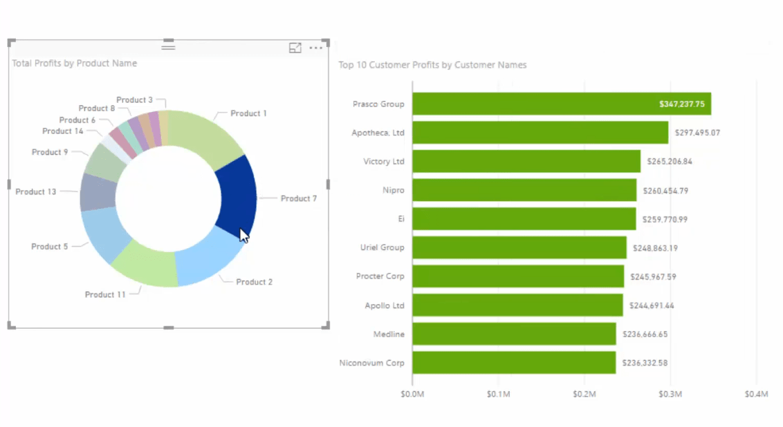The image size is (783, 427).
Task: Select the Uriel Group bar
Action: pyautogui.click(x=519, y=247)
